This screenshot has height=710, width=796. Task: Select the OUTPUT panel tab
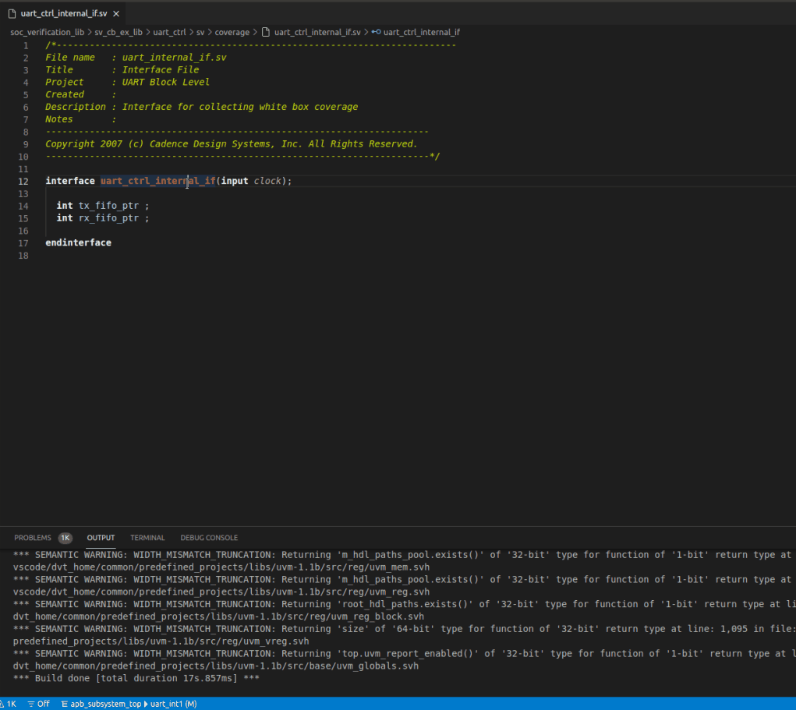coord(100,537)
